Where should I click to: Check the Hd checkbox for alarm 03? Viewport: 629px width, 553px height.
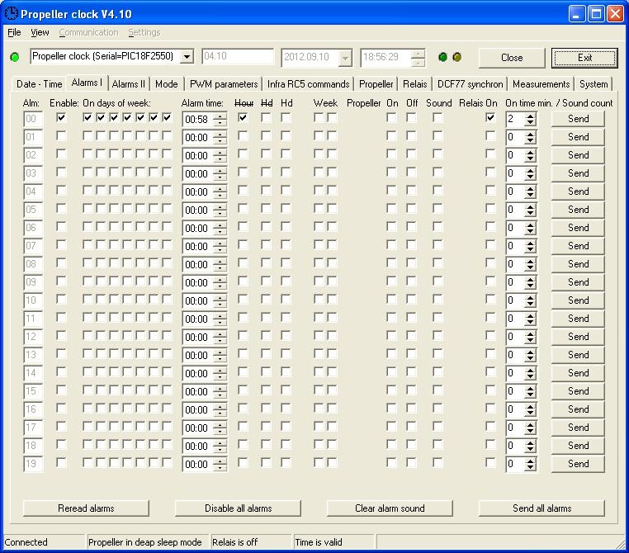tap(286, 172)
